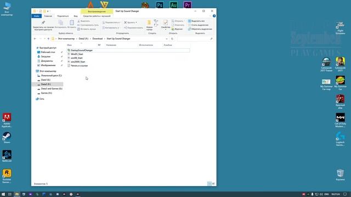Collapse the ribbon with the chevron
This screenshot has width=351, height=197.
[211, 16]
